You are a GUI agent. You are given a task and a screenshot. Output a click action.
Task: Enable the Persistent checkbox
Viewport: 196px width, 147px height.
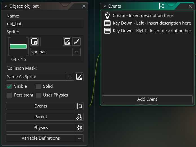9,95
